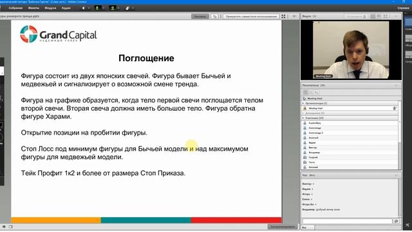Viewport: 412px width, 232px height.
Task: Select participant Александр 2
Action: (350, 133)
